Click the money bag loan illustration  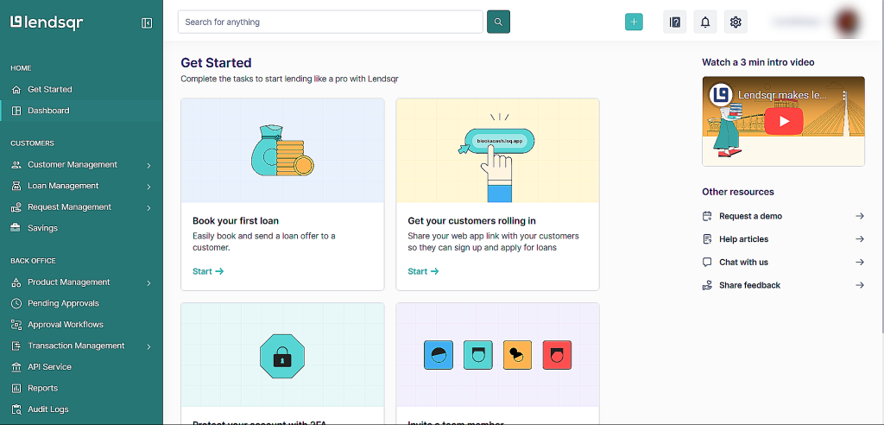tap(282, 150)
